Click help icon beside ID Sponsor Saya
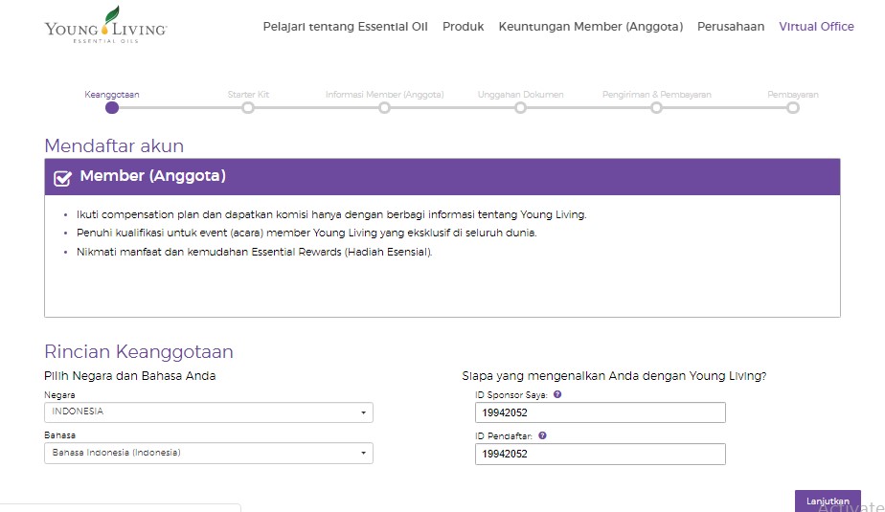Image resolution: width=885 pixels, height=512 pixels. [x=557, y=394]
